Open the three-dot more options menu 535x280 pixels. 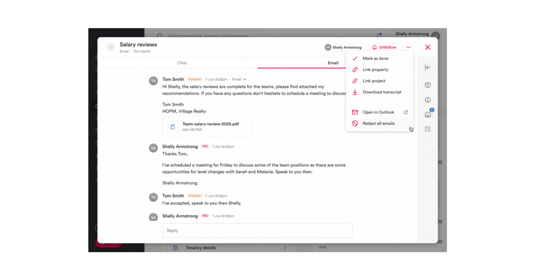pyautogui.click(x=408, y=47)
